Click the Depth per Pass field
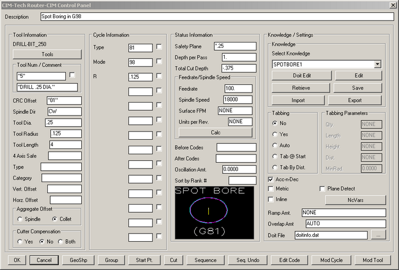This screenshot has width=399, height=270. 239,57
